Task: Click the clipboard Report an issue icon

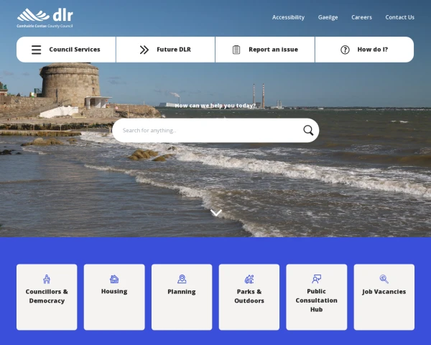Action: click(236, 50)
